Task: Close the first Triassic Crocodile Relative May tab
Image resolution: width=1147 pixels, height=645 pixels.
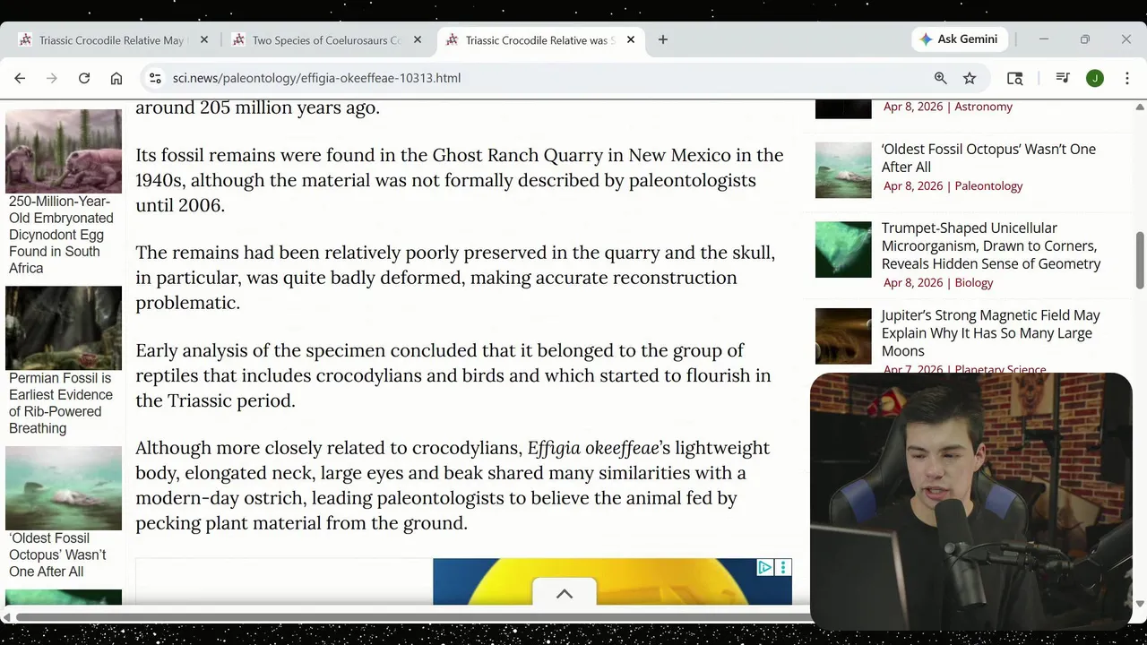Action: click(204, 39)
